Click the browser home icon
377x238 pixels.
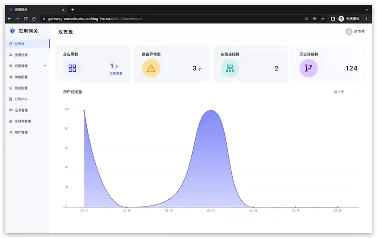[x=34, y=18]
